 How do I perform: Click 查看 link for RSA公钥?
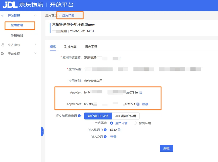(x=113, y=137)
